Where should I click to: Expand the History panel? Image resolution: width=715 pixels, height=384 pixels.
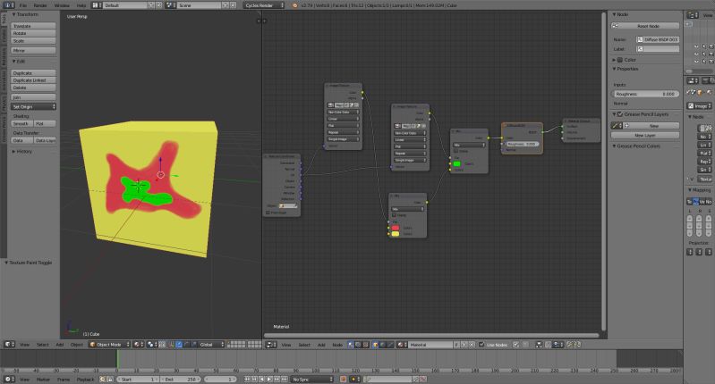click(x=13, y=152)
